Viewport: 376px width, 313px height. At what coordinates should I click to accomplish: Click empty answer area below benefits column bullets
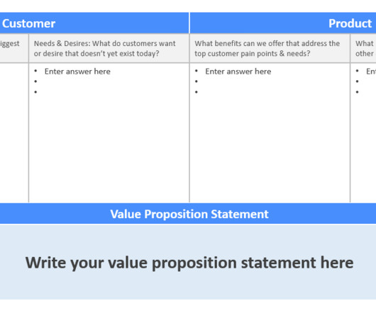270,149
